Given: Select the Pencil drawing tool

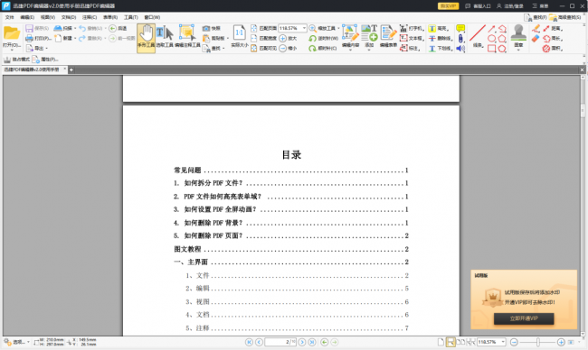Looking at the screenshot, I should [x=536, y=29].
